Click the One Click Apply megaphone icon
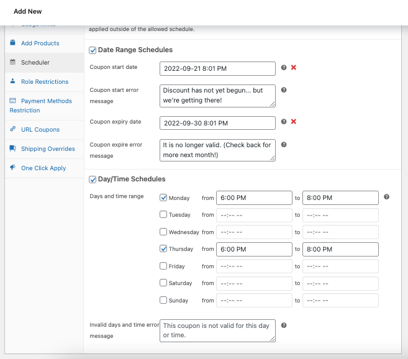 12,168
